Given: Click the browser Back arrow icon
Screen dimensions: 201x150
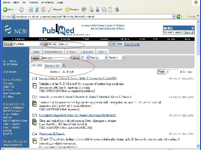Looking at the screenshot, I should click(5, 9).
